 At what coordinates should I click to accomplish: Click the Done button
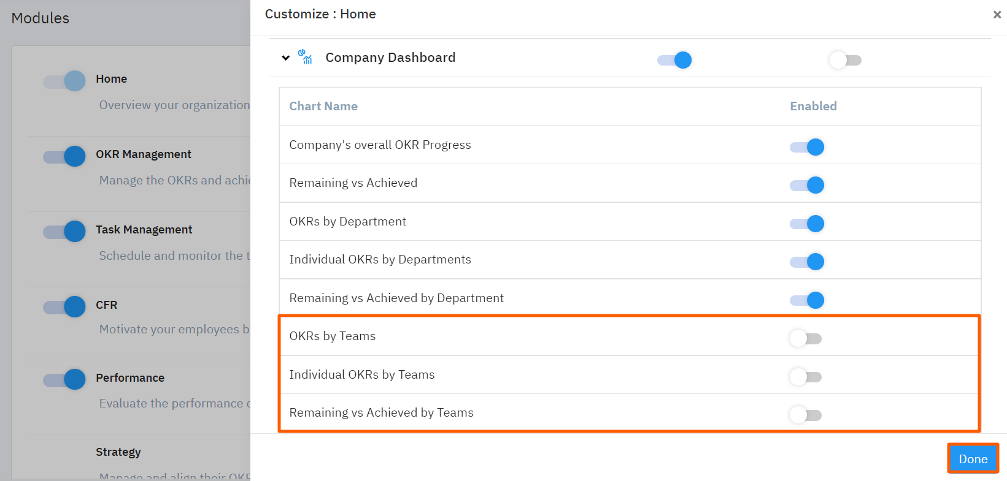(x=973, y=459)
